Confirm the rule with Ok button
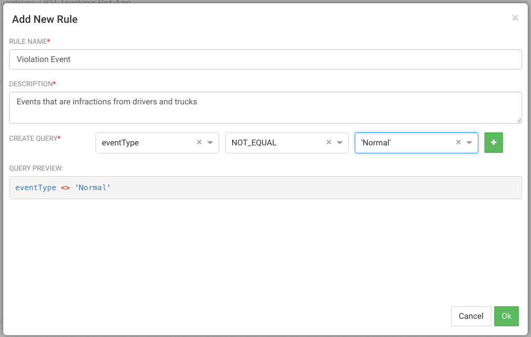Viewport: 531px width, 337px height. pyautogui.click(x=506, y=316)
